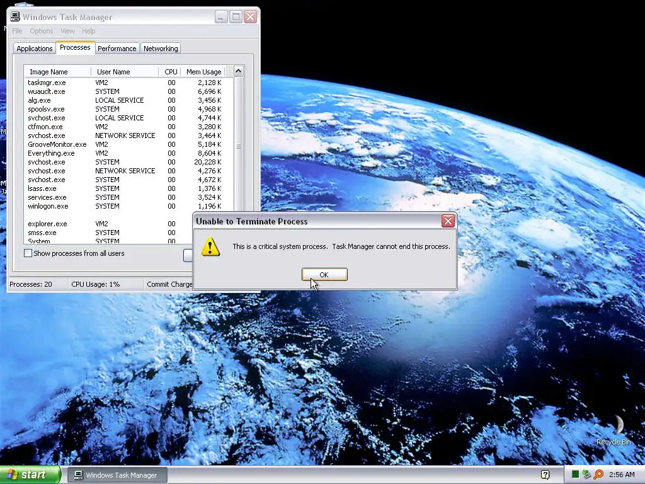Select the explorer.exe process row
Image resolution: width=645 pixels, height=484 pixels.
pos(109,224)
